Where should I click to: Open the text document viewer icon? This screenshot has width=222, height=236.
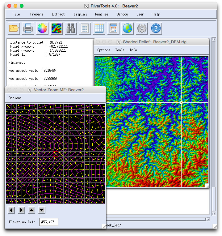[85, 28]
